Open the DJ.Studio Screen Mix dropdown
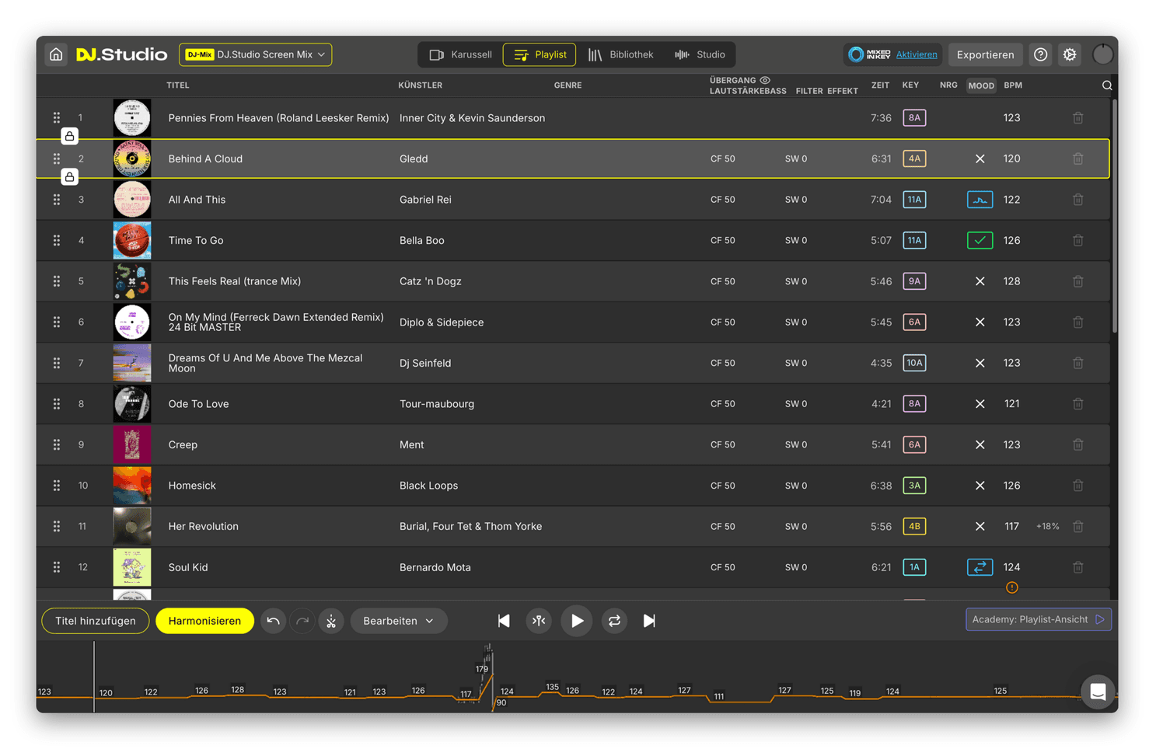The image size is (1156, 749). coord(256,54)
